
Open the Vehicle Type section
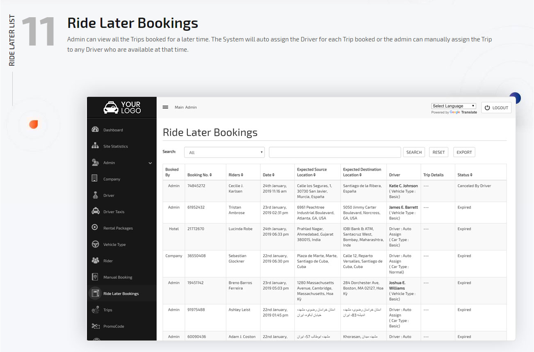tap(95, 244)
